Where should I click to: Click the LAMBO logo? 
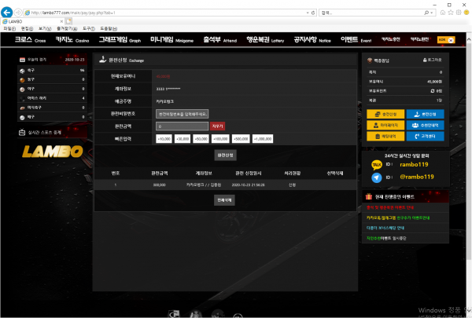(53, 152)
